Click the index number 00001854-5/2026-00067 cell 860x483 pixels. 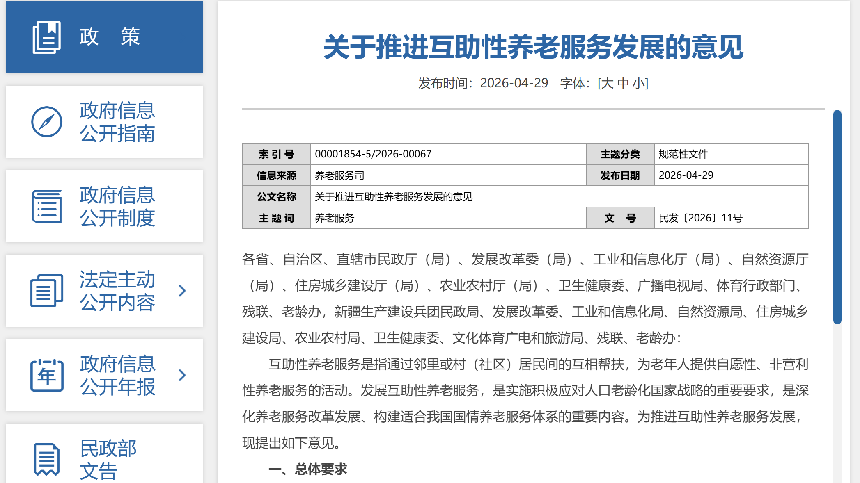click(448, 154)
